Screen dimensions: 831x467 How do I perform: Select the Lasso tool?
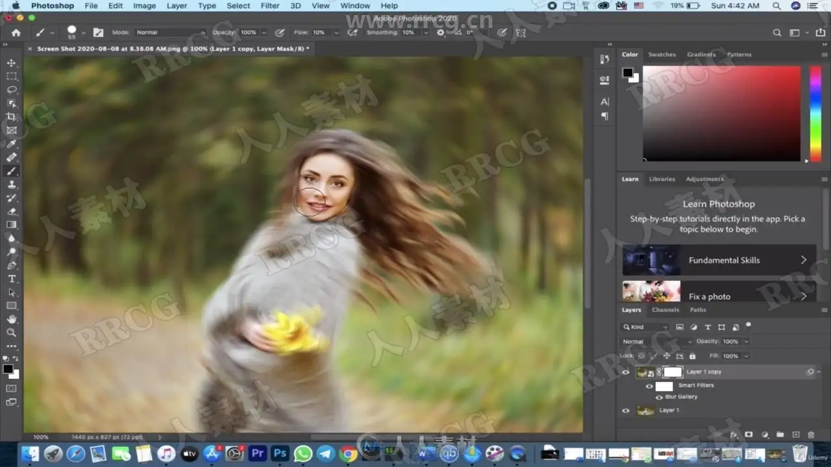pos(12,90)
